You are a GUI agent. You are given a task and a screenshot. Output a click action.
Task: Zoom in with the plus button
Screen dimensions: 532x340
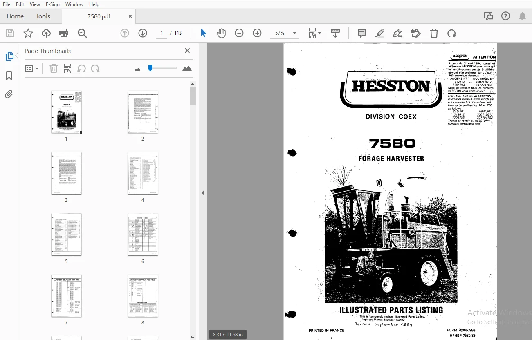[257, 33]
